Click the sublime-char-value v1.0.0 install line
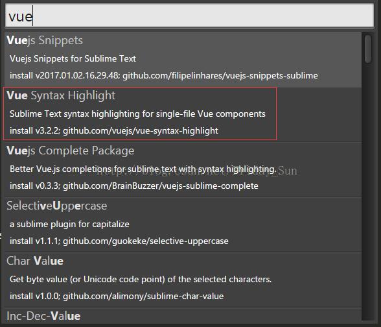The height and width of the screenshot is (327, 381). coord(117,297)
